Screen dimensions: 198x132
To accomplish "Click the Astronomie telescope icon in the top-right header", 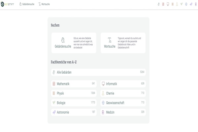I will [x=191, y=4].
